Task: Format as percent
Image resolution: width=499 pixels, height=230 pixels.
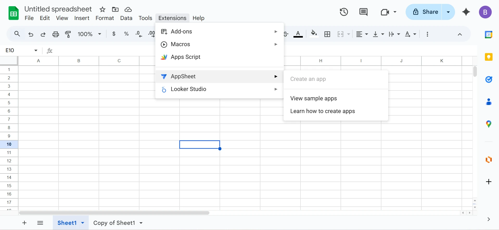Action: (x=126, y=34)
